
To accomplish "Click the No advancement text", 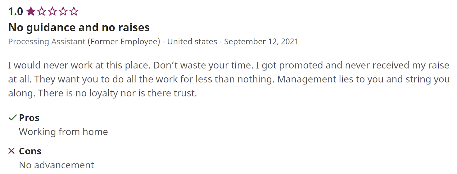I will tap(57, 165).
